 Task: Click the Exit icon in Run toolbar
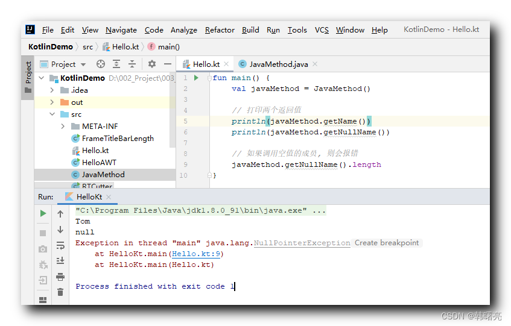point(43,280)
